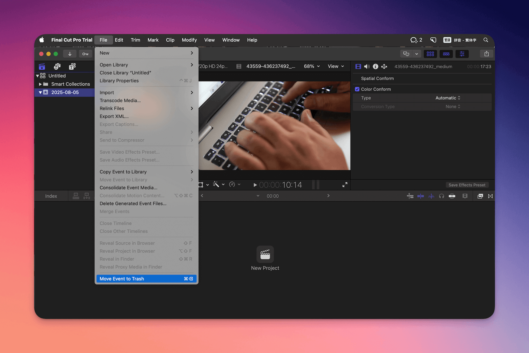Open the layout dropdown arrow in toolbar
The height and width of the screenshot is (353, 529).
click(416, 54)
